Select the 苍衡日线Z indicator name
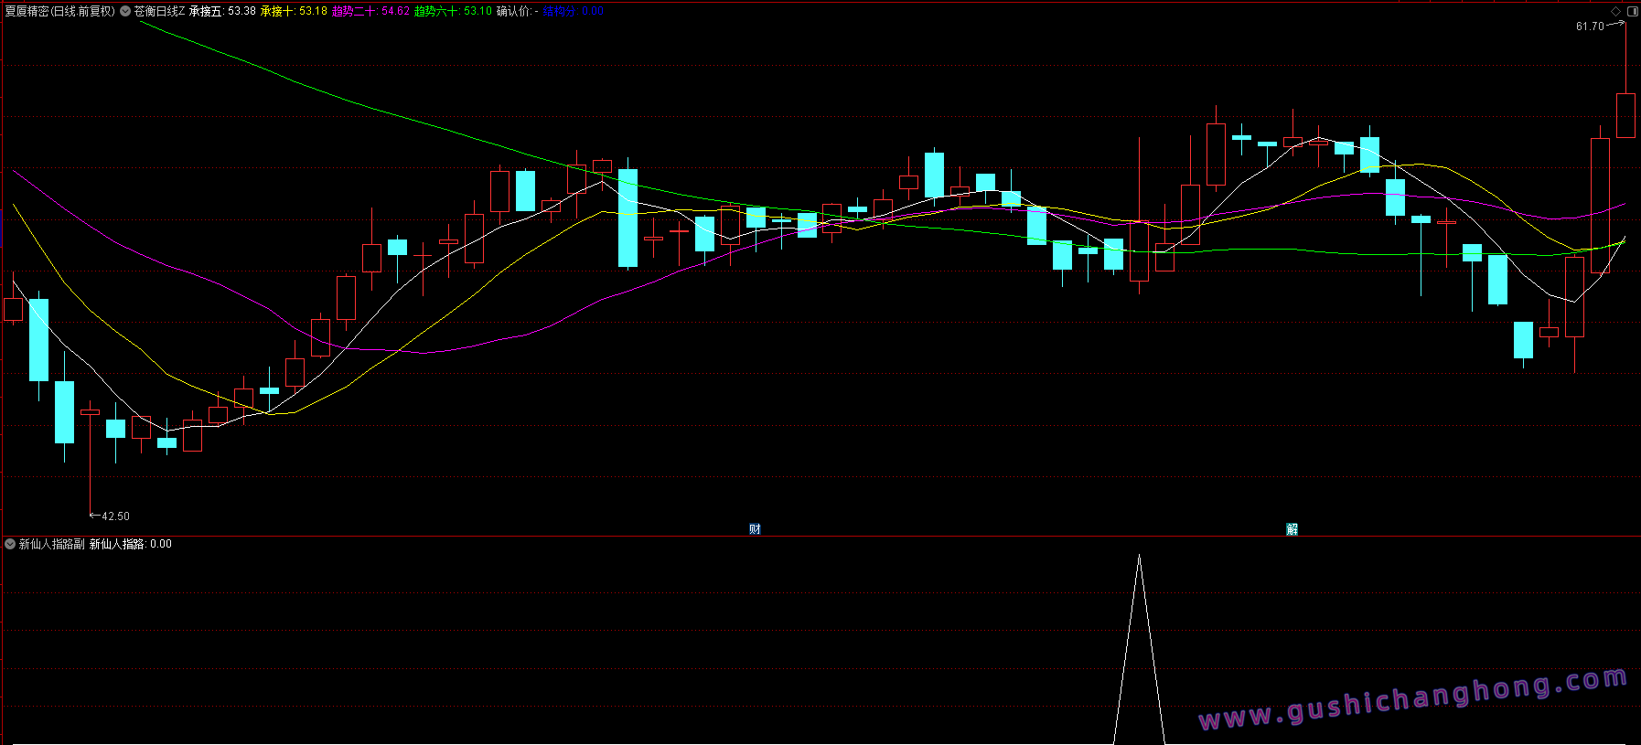Screen dimensions: 1641x745 [x=159, y=11]
